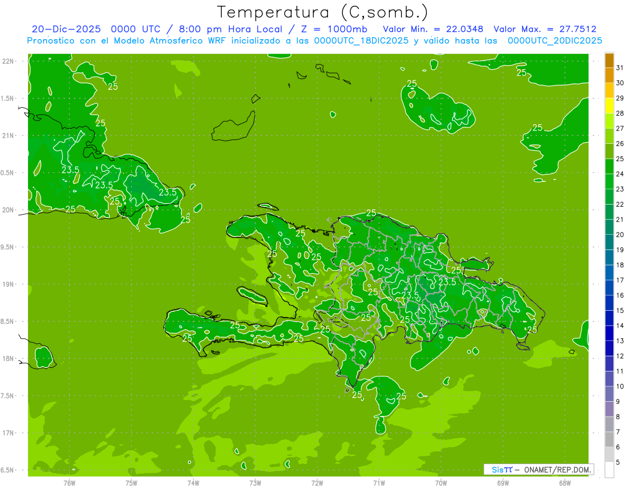Click the '73W' longitude axis label
This screenshot has height=490, width=634.
255,483
